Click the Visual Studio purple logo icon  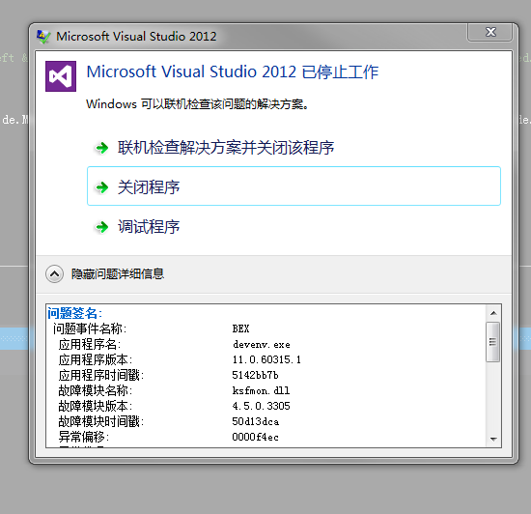click(61, 76)
